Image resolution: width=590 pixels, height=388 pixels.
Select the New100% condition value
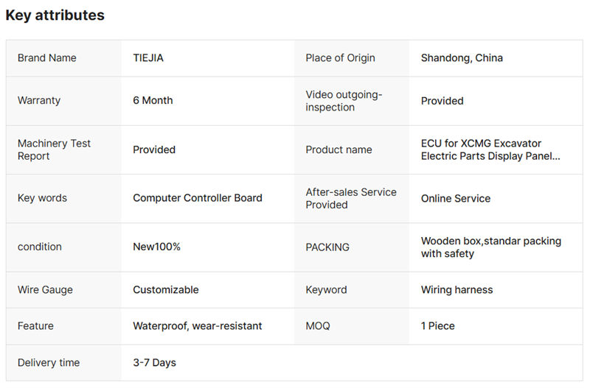point(156,247)
